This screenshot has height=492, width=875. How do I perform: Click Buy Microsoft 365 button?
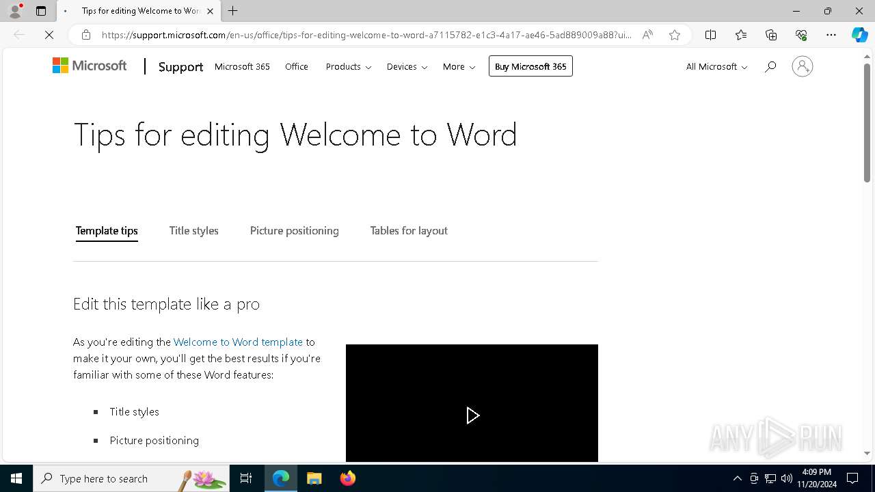coord(530,66)
